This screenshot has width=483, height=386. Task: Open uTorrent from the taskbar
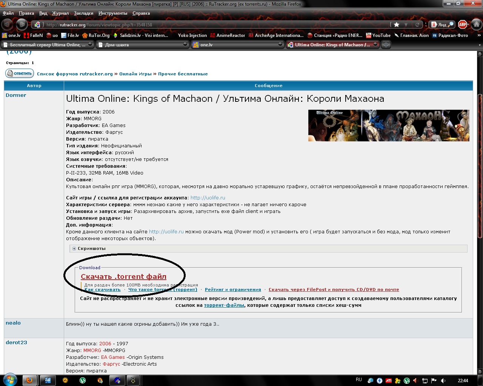(83, 380)
